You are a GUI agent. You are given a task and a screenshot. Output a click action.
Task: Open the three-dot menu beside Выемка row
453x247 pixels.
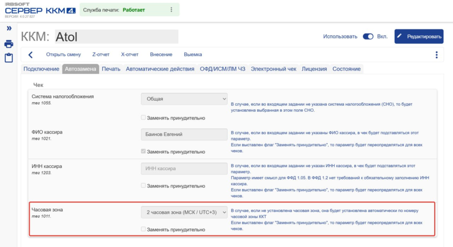[x=437, y=55]
